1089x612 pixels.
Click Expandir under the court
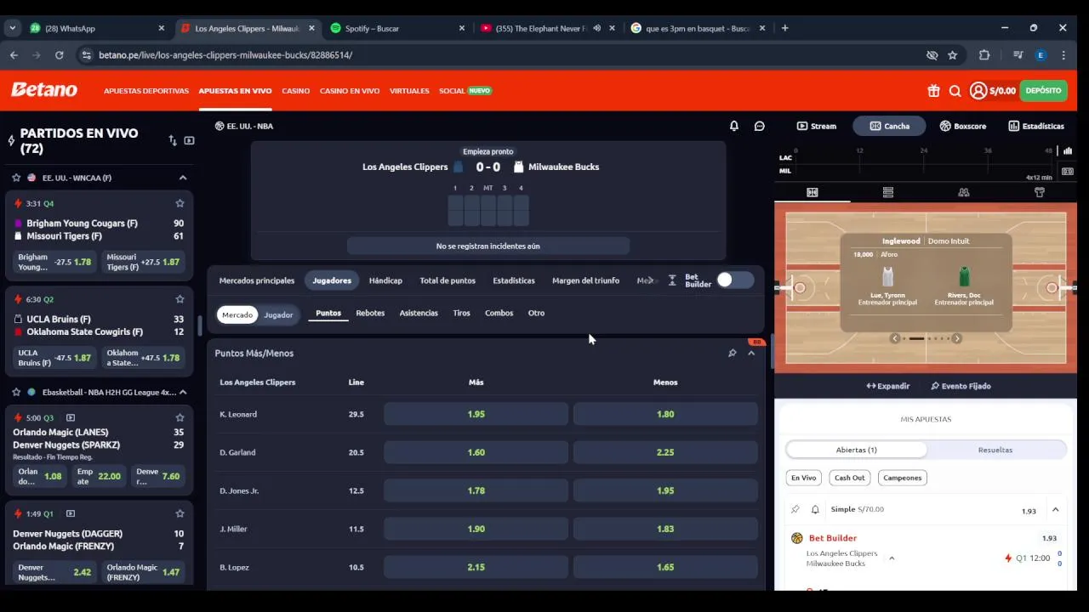888,386
